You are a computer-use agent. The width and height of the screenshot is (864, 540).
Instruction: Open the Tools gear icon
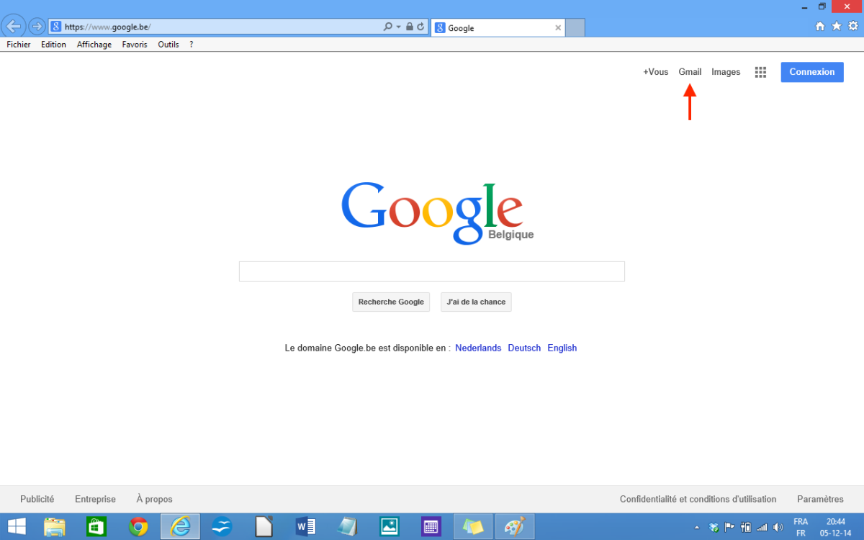pos(853,26)
